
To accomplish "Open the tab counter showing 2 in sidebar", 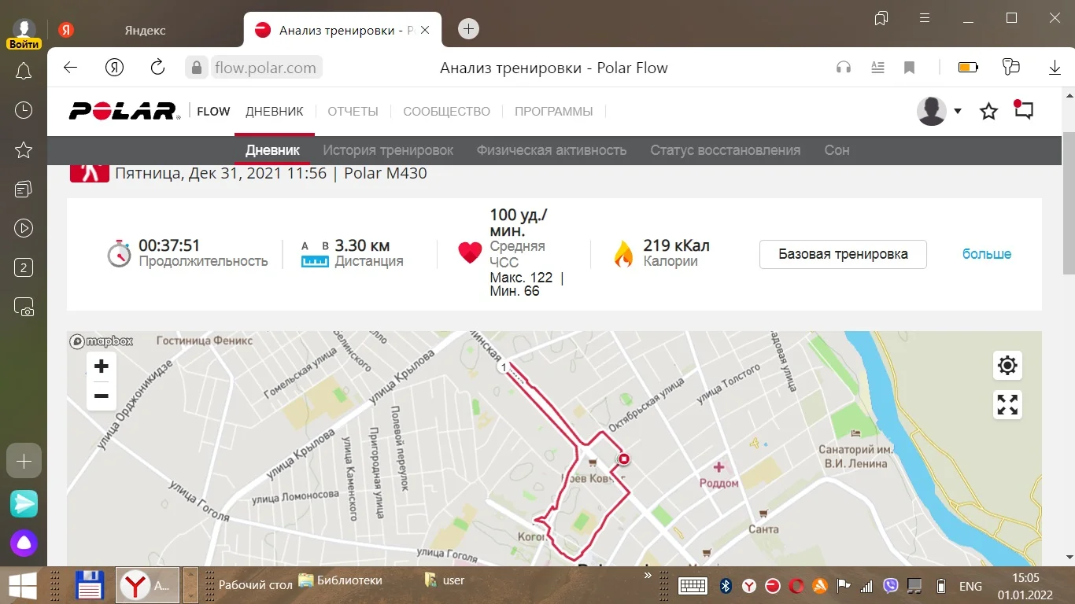I will (24, 268).
